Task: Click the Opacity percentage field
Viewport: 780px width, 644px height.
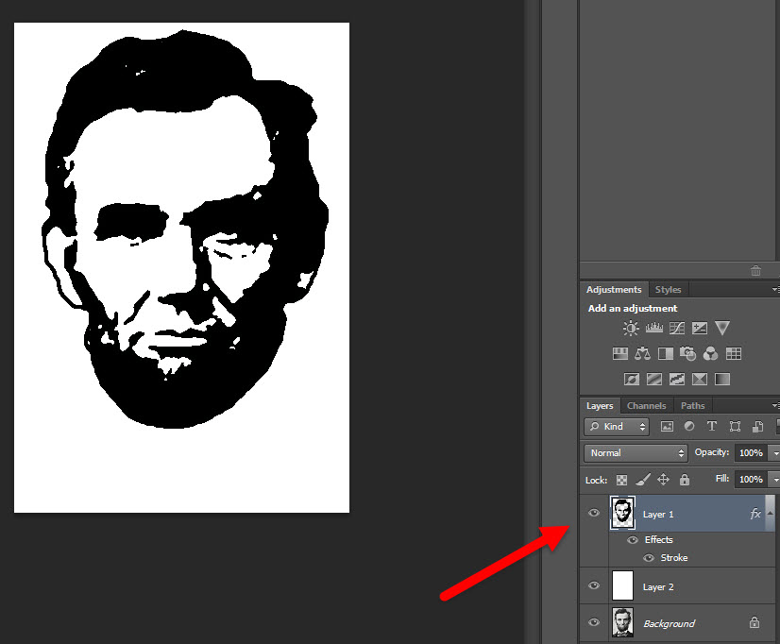Action: 751,453
